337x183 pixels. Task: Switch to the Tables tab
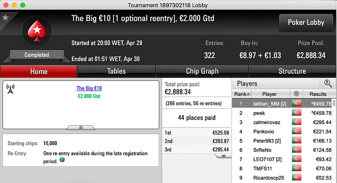116,71
